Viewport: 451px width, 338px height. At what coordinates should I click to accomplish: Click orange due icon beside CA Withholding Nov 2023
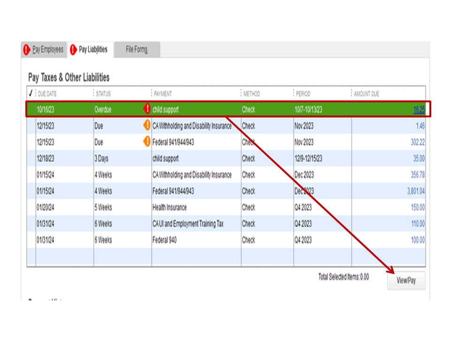pos(147,125)
